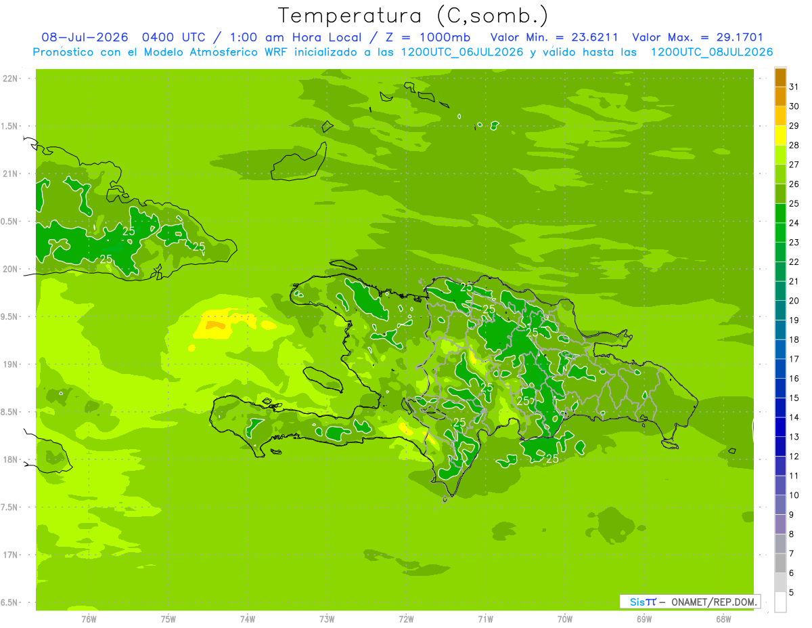Click the '27' colorbar label
The width and height of the screenshot is (812, 628).
(794, 165)
